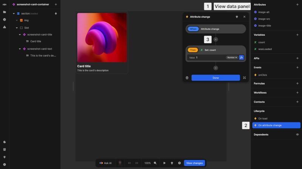Add a new formula

pyautogui.click(x=297, y=83)
